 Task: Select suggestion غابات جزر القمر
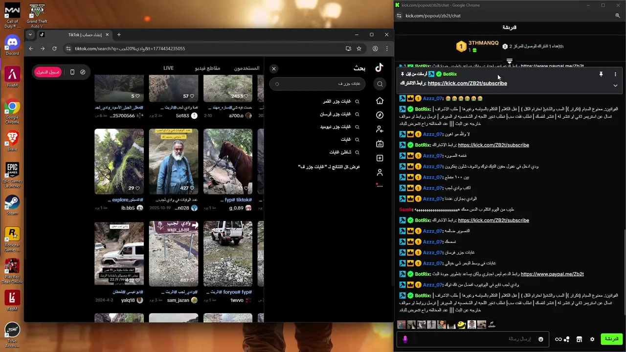coord(341,101)
